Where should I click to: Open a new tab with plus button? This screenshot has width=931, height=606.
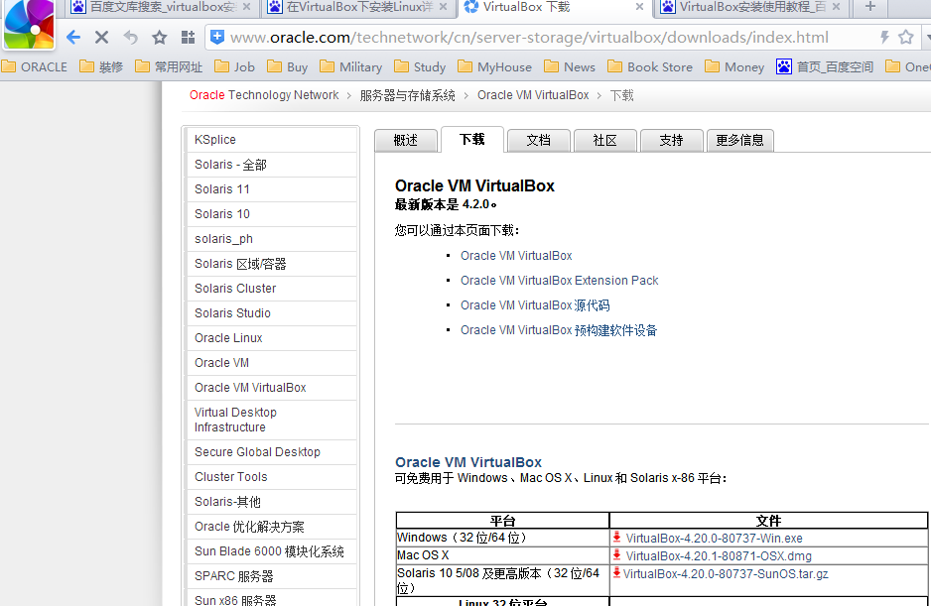(870, 7)
